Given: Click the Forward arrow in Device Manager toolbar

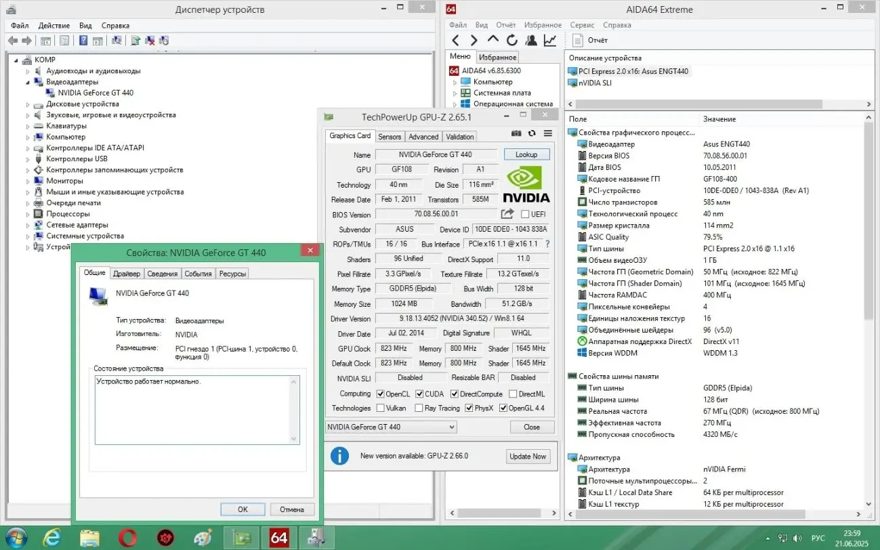Looking at the screenshot, I should [26, 41].
